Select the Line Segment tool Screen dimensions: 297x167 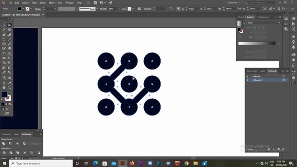coord(9,39)
